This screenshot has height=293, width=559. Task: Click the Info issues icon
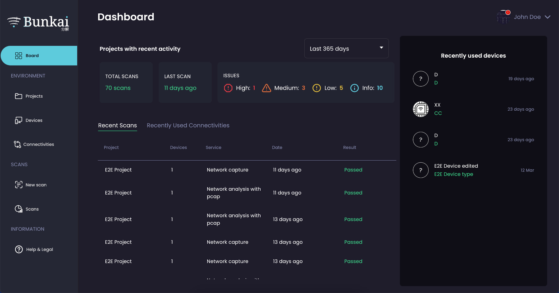click(x=354, y=88)
